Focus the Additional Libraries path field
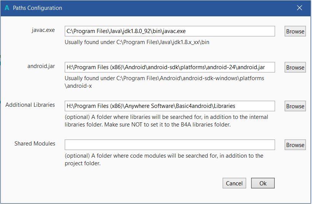Viewport: 312px width, 204px height. [x=170, y=106]
